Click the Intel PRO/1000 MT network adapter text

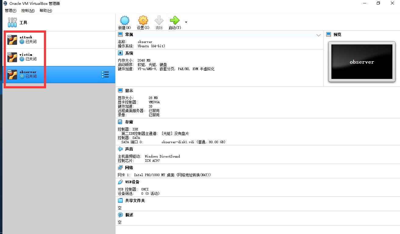pos(172,175)
